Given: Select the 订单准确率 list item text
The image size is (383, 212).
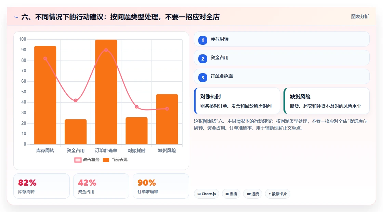Looking at the screenshot, I should 222,77.
